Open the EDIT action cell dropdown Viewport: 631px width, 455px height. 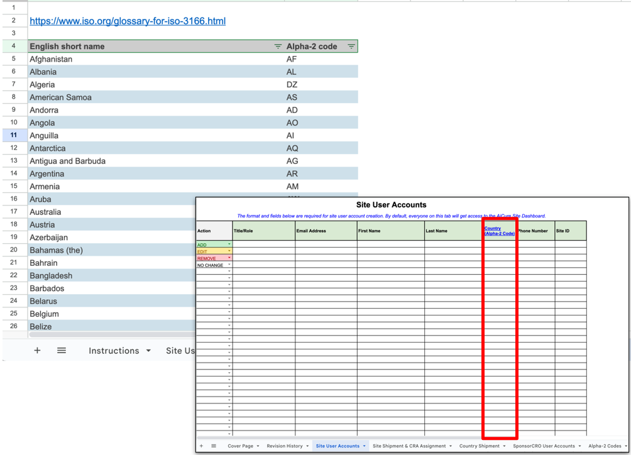(229, 251)
